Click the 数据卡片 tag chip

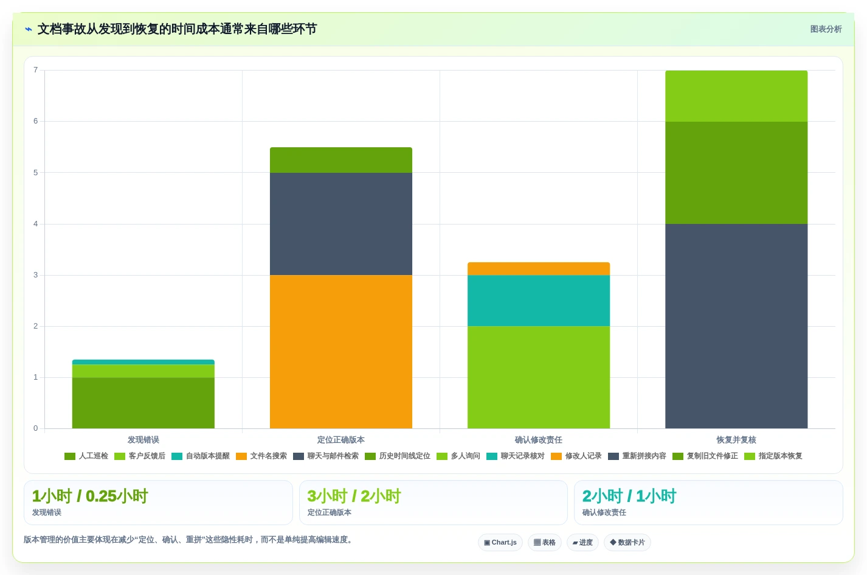coord(627,543)
